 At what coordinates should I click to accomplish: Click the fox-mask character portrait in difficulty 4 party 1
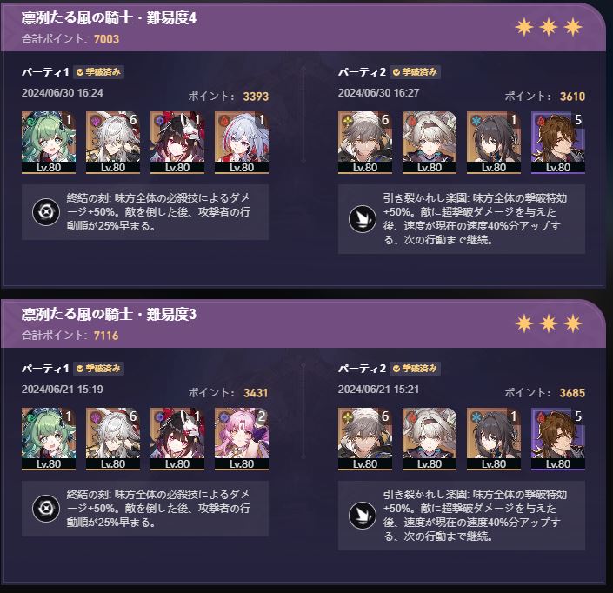[x=177, y=143]
